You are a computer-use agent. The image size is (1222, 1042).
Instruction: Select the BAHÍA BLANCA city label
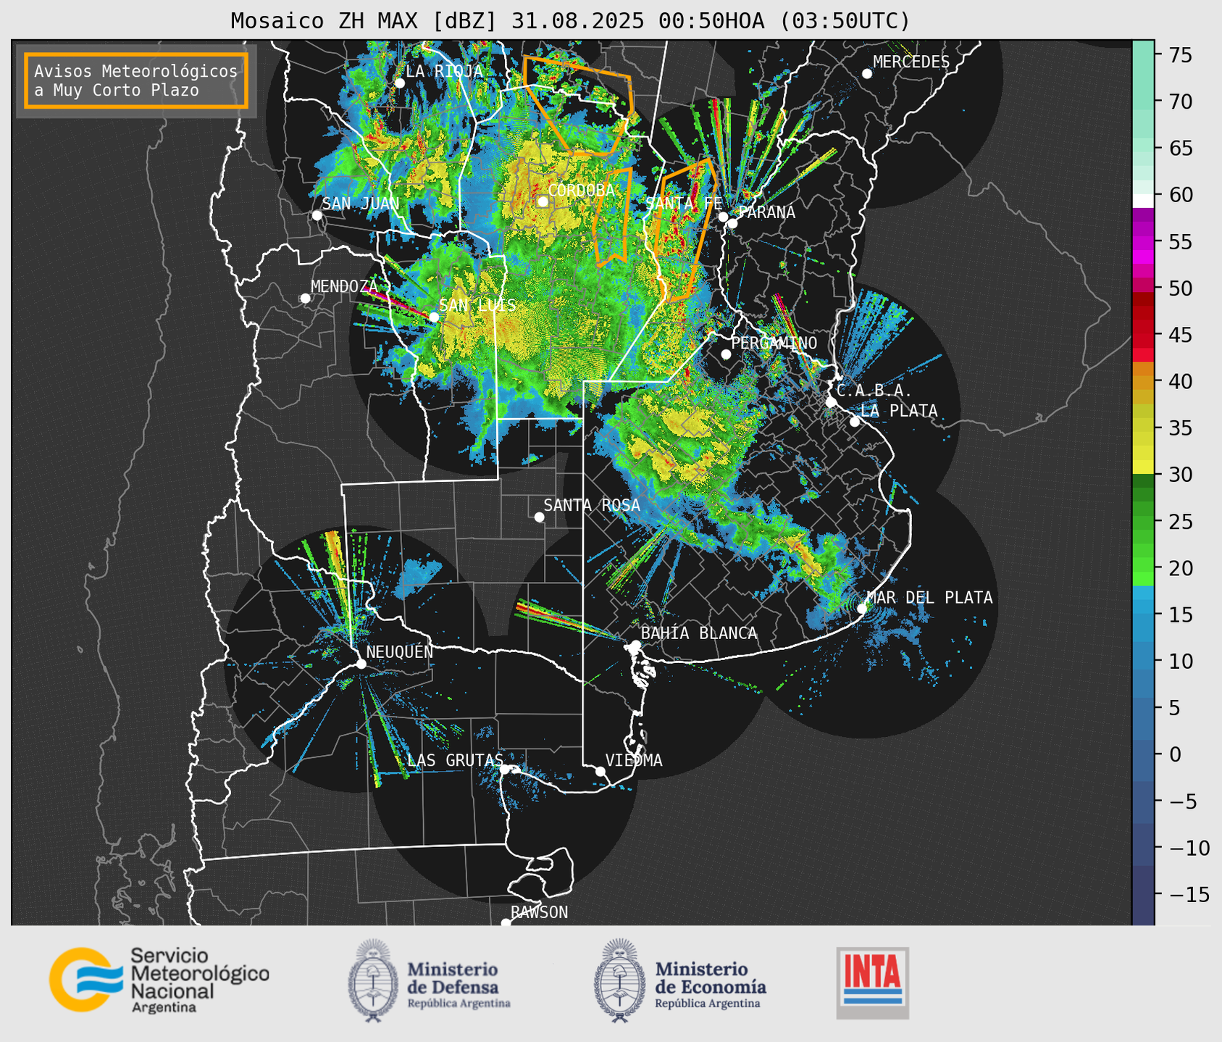click(699, 633)
